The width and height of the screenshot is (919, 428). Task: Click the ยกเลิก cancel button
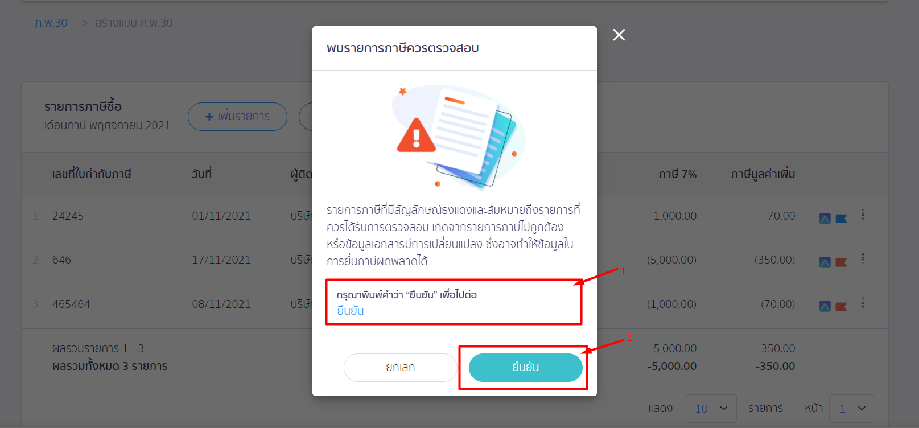pos(401,368)
